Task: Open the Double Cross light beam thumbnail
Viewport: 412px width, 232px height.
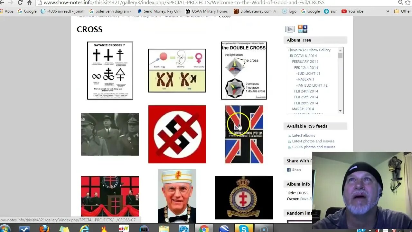Action: (x=244, y=71)
